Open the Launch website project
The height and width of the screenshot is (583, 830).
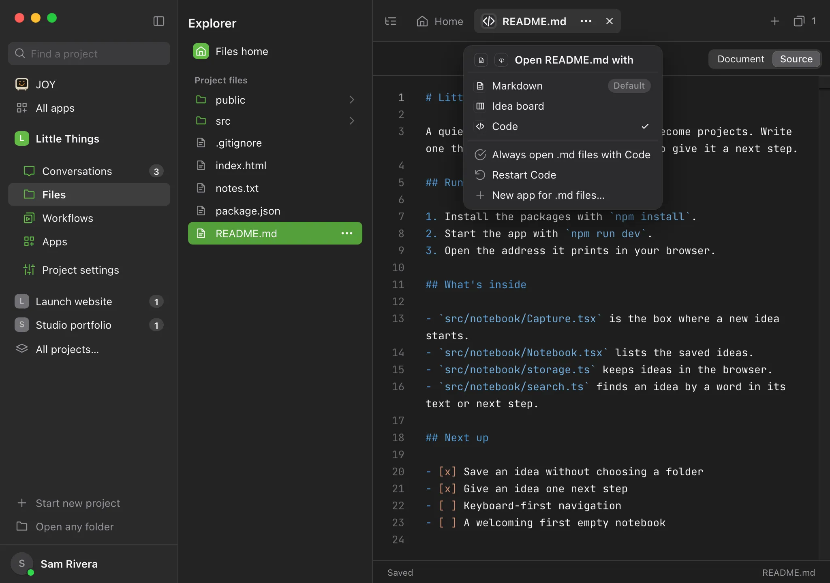[89, 301]
